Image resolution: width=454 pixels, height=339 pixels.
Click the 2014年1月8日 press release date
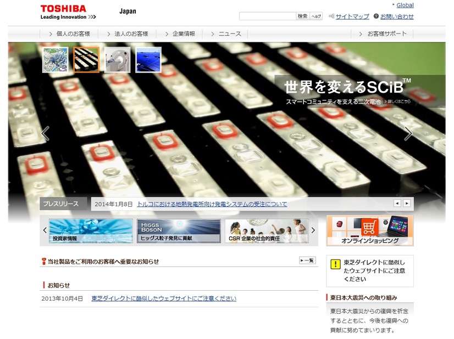tap(113, 204)
